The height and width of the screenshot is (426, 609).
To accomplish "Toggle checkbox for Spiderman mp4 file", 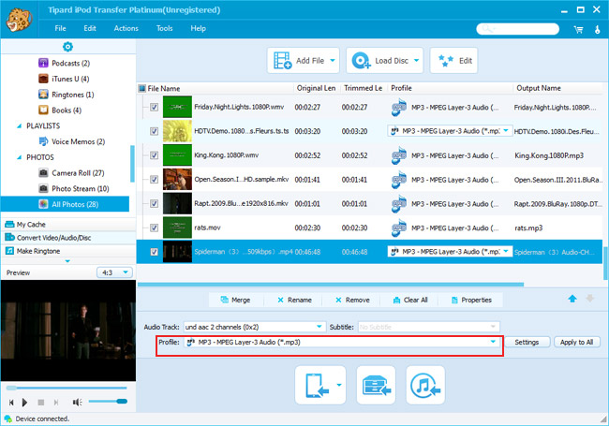I will pos(155,252).
